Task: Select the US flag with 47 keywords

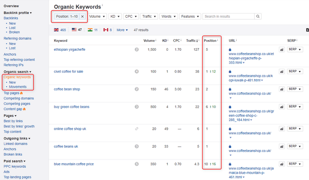Action: click(77, 30)
